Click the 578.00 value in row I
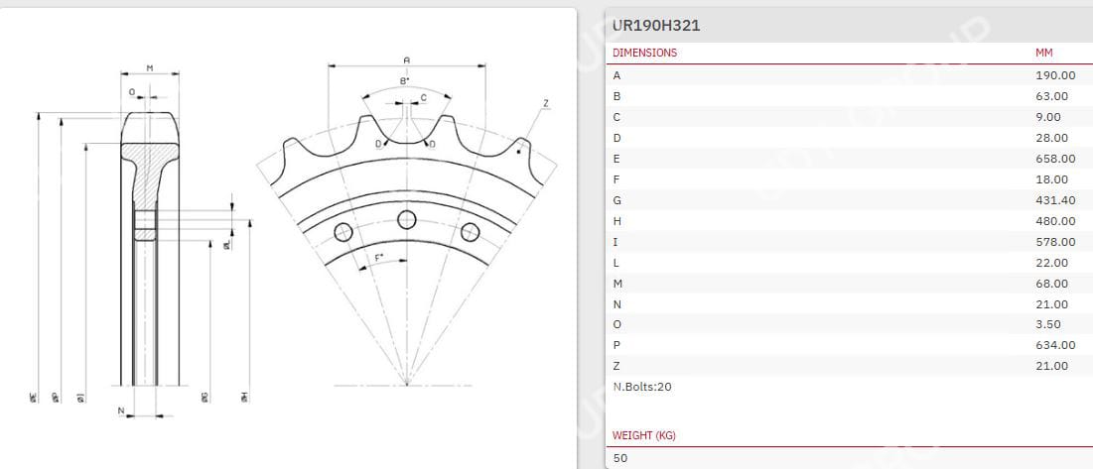Image resolution: width=1093 pixels, height=469 pixels. point(1054,242)
